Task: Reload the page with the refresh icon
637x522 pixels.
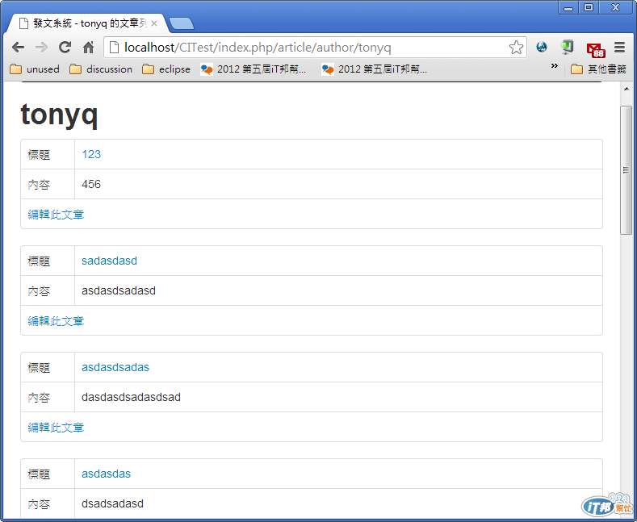Action: pyautogui.click(x=65, y=48)
